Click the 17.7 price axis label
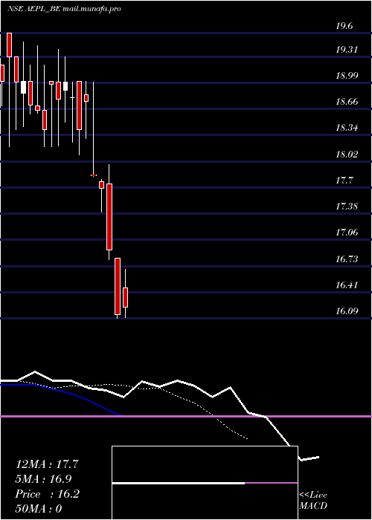The image size is (372, 520). [x=344, y=181]
